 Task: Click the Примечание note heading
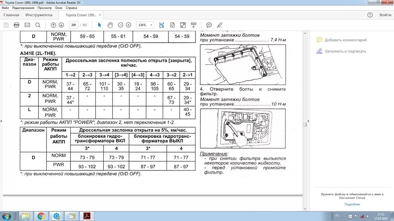[x=214, y=153]
